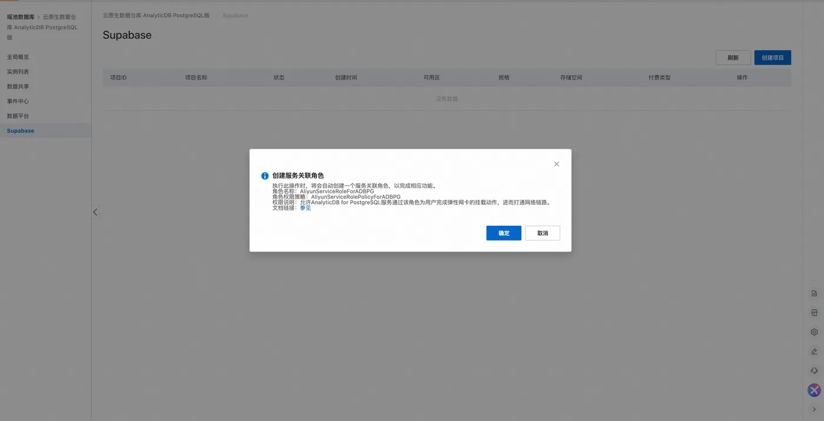Click the document icon in the right toolbar
Viewport: 824px width, 421px height.
(814, 293)
